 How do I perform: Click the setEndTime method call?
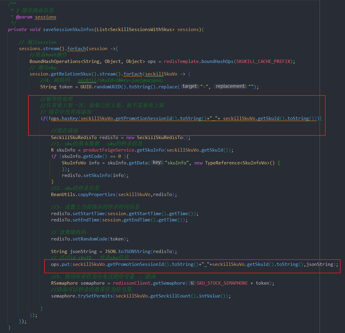(x=86, y=220)
